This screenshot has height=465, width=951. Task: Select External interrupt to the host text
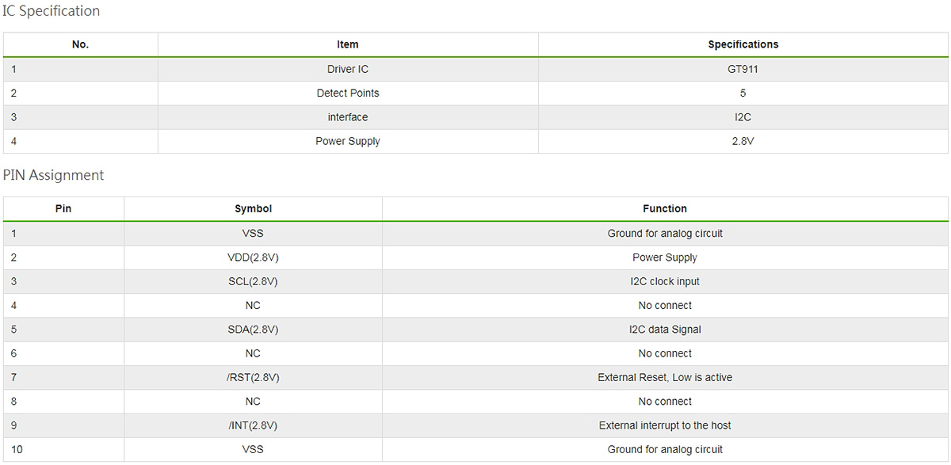(664, 425)
